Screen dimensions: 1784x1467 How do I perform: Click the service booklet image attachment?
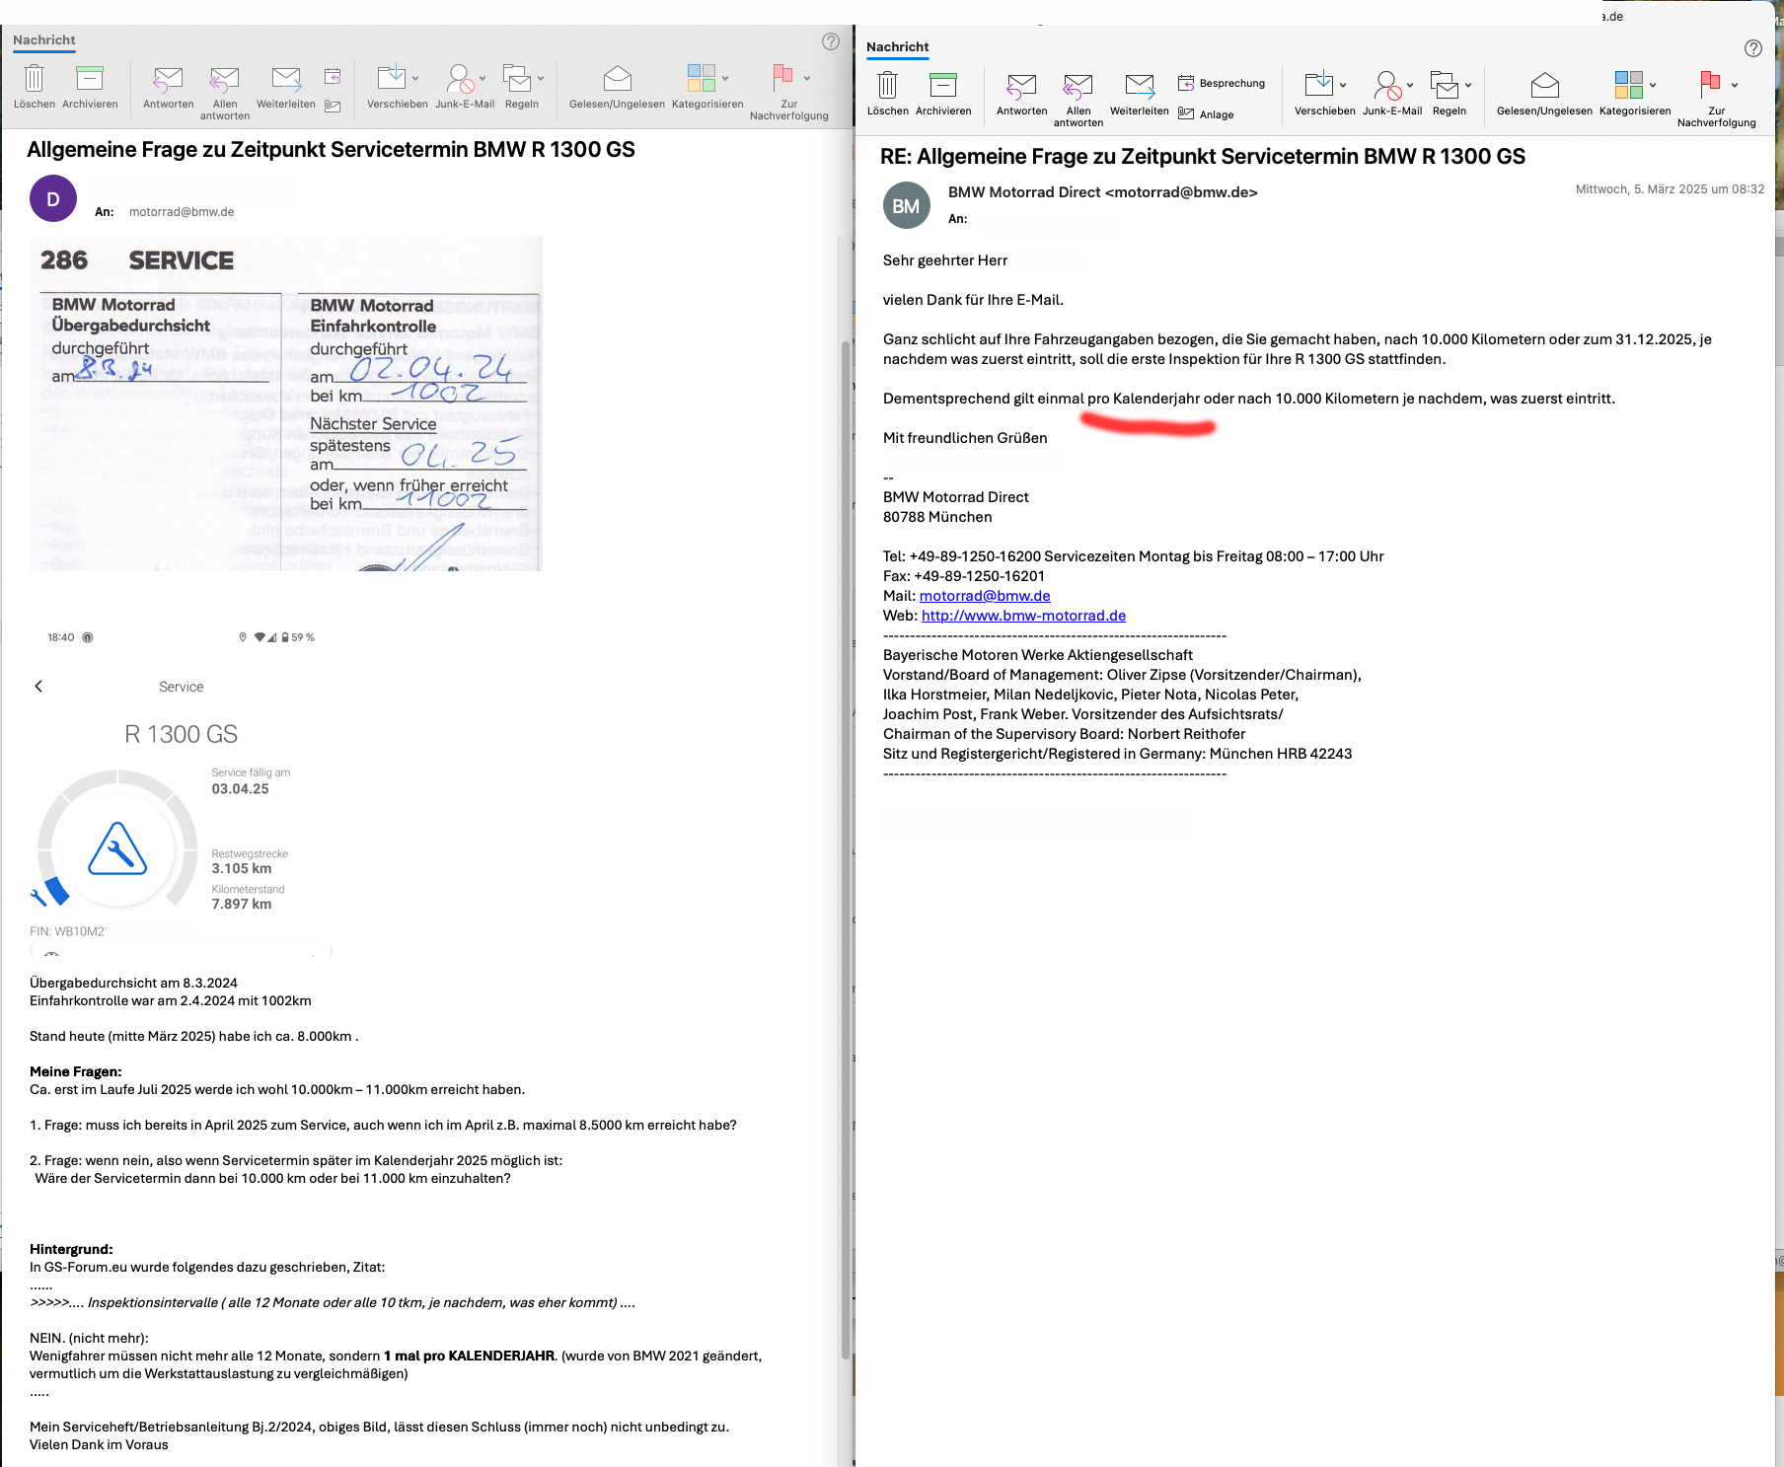click(286, 403)
